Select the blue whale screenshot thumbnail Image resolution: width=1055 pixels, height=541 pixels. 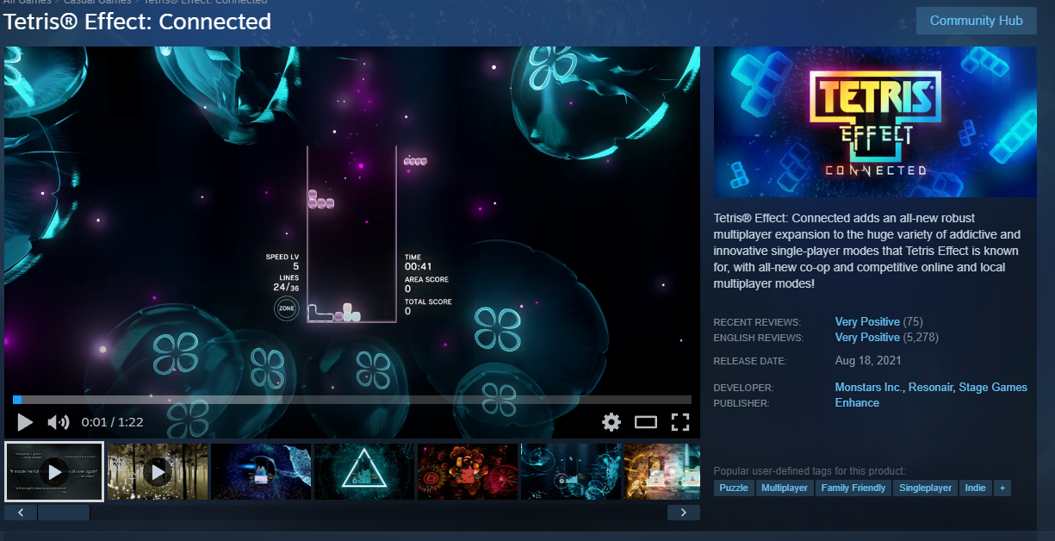[x=261, y=471]
